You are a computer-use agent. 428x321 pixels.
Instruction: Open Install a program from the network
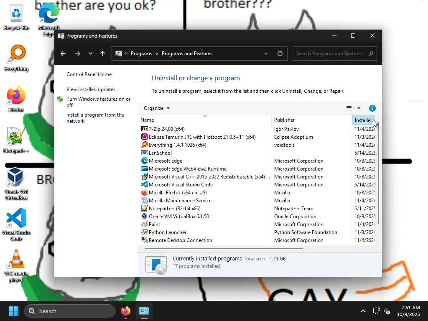(x=95, y=118)
